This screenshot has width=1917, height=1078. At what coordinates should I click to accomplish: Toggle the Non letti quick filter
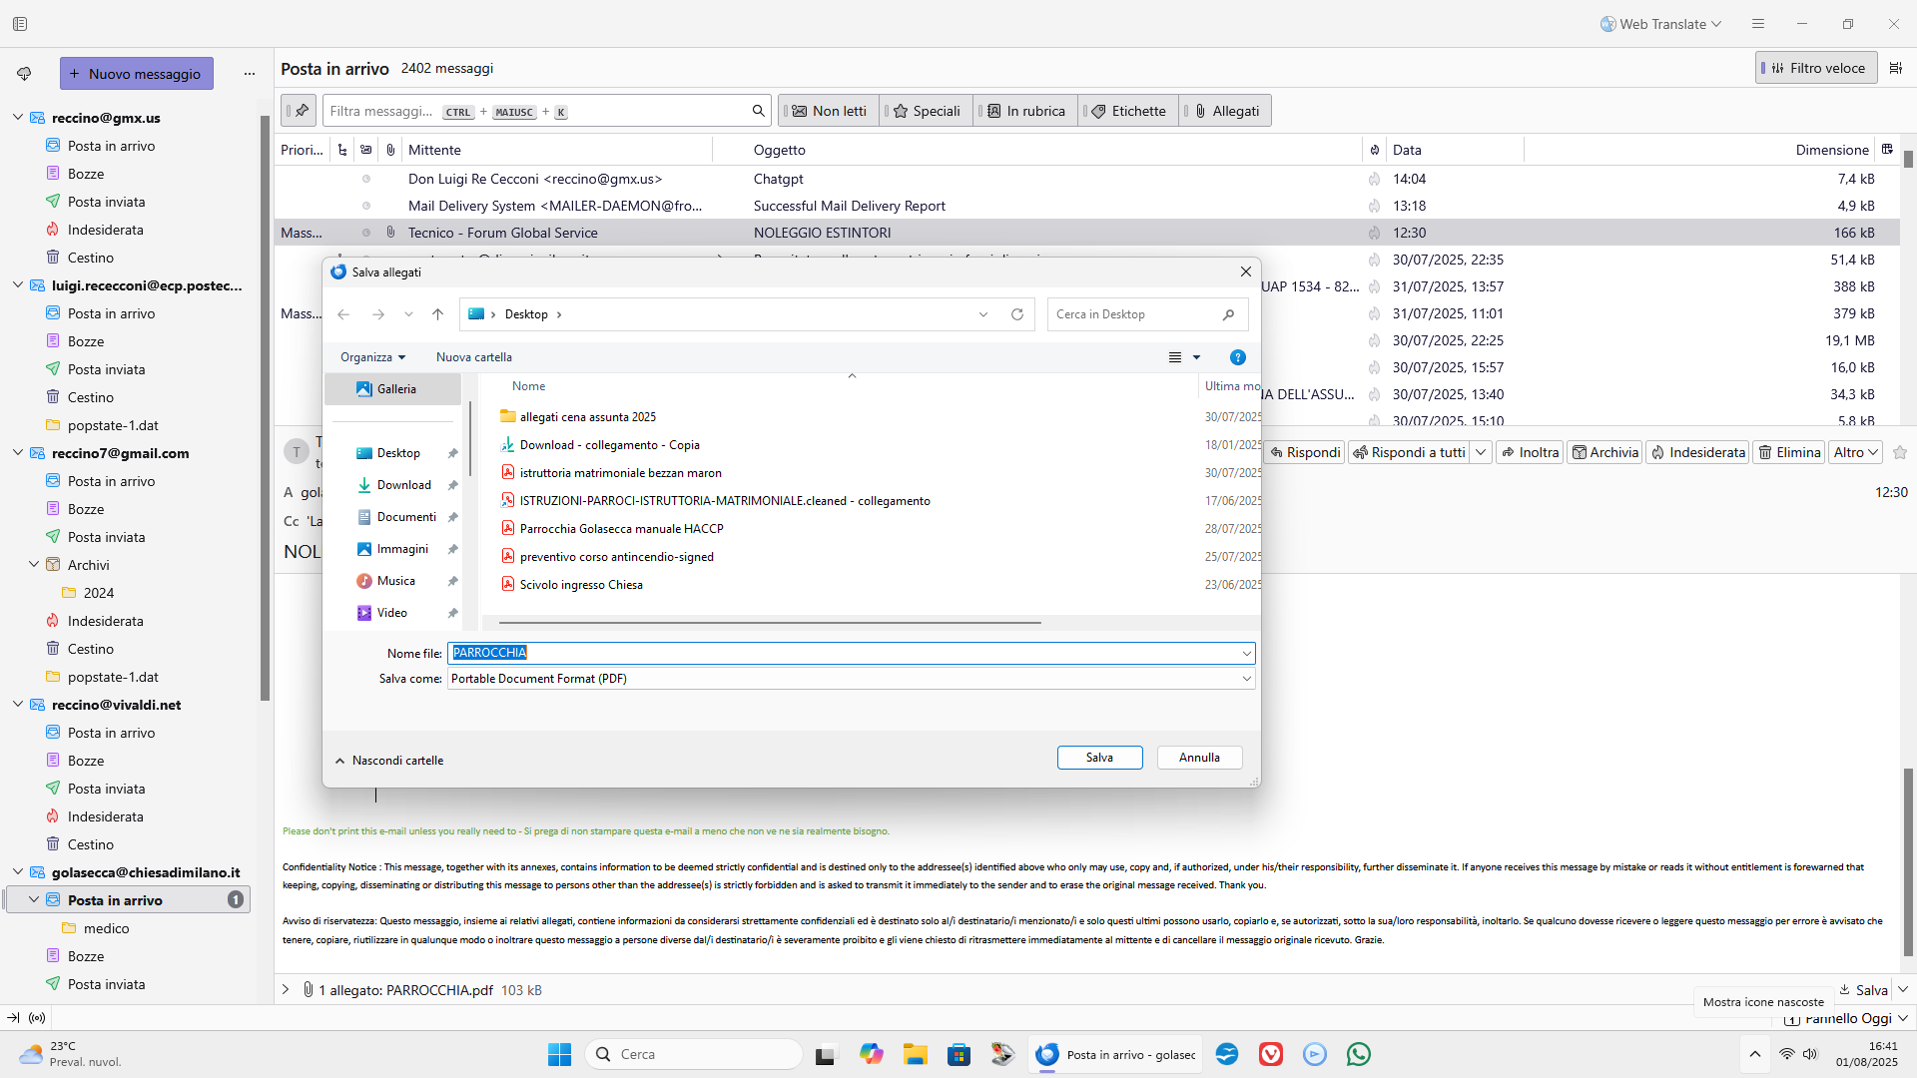(829, 111)
